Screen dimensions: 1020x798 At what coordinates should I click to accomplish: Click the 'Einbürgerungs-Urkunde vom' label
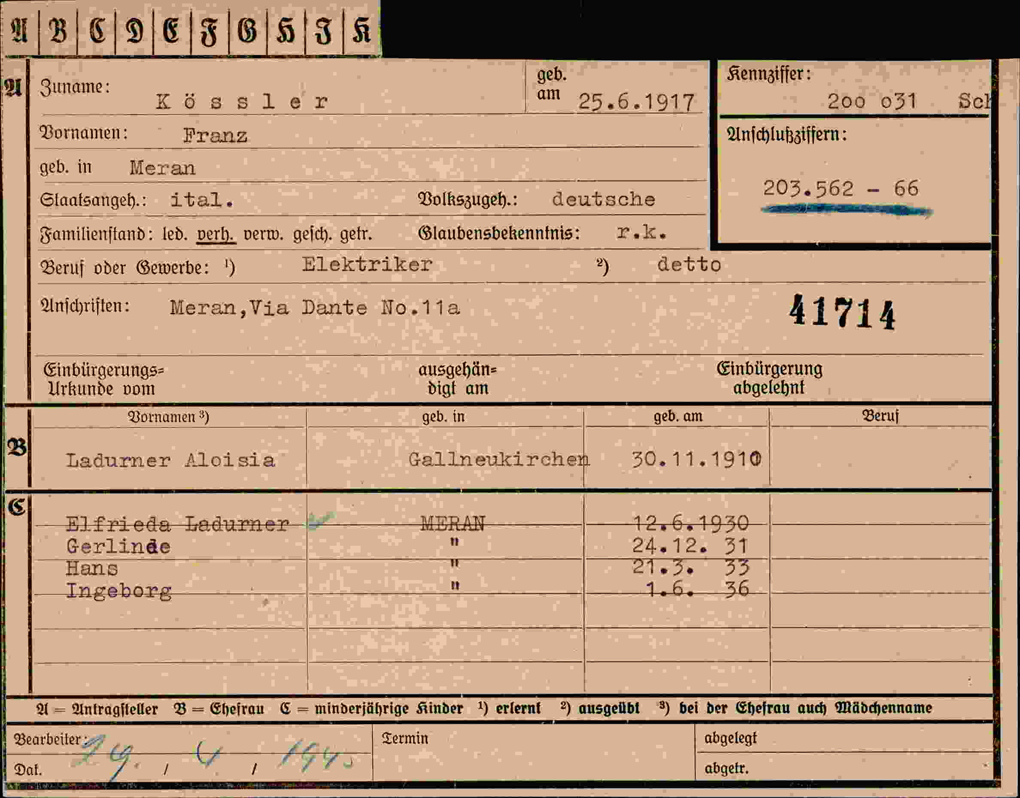click(x=103, y=379)
